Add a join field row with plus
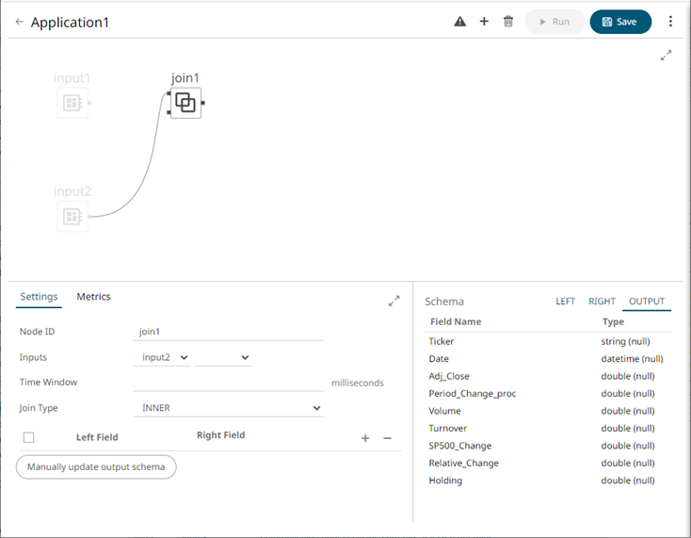The width and height of the screenshot is (691, 538). click(365, 438)
